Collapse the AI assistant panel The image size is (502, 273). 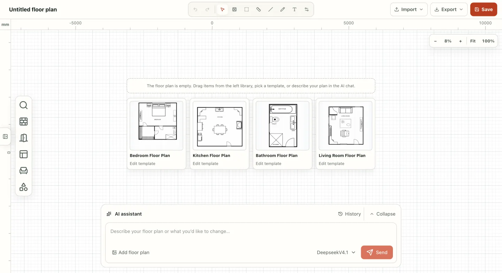click(382, 214)
